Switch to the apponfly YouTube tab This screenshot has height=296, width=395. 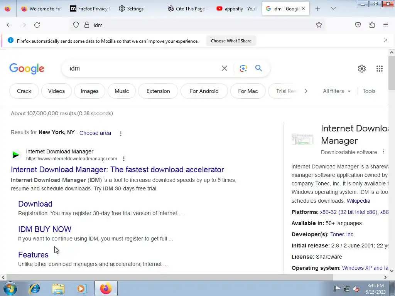[236, 9]
